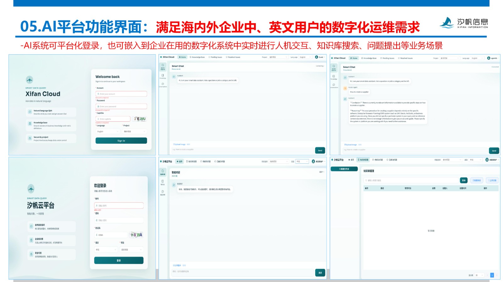Click the agent01 user avatar icon

(489, 58)
